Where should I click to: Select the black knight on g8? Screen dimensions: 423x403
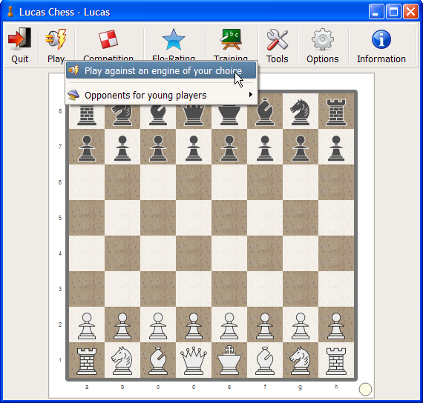pyautogui.click(x=301, y=112)
